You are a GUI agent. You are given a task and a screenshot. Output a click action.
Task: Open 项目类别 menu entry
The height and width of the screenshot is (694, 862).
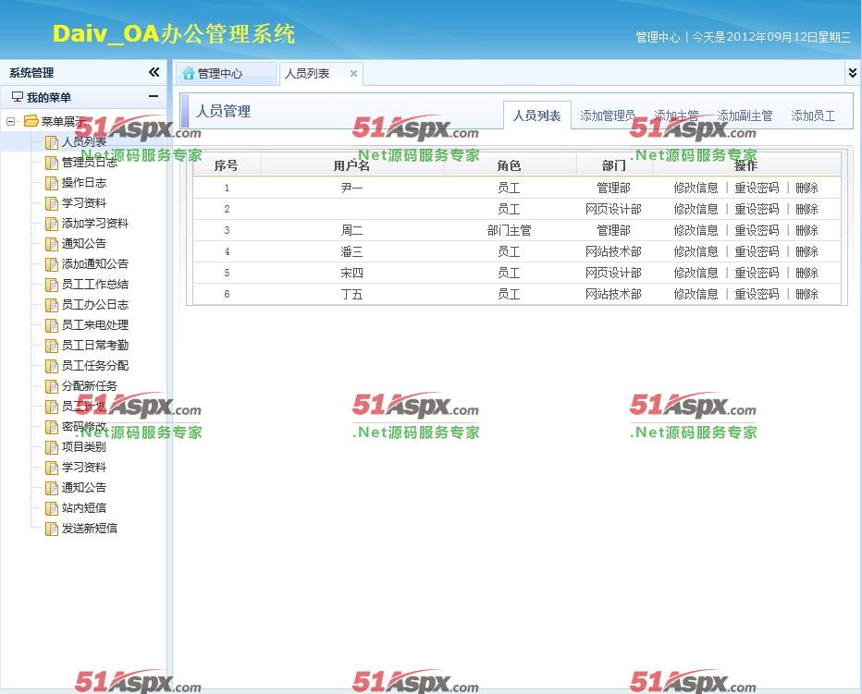tap(83, 446)
